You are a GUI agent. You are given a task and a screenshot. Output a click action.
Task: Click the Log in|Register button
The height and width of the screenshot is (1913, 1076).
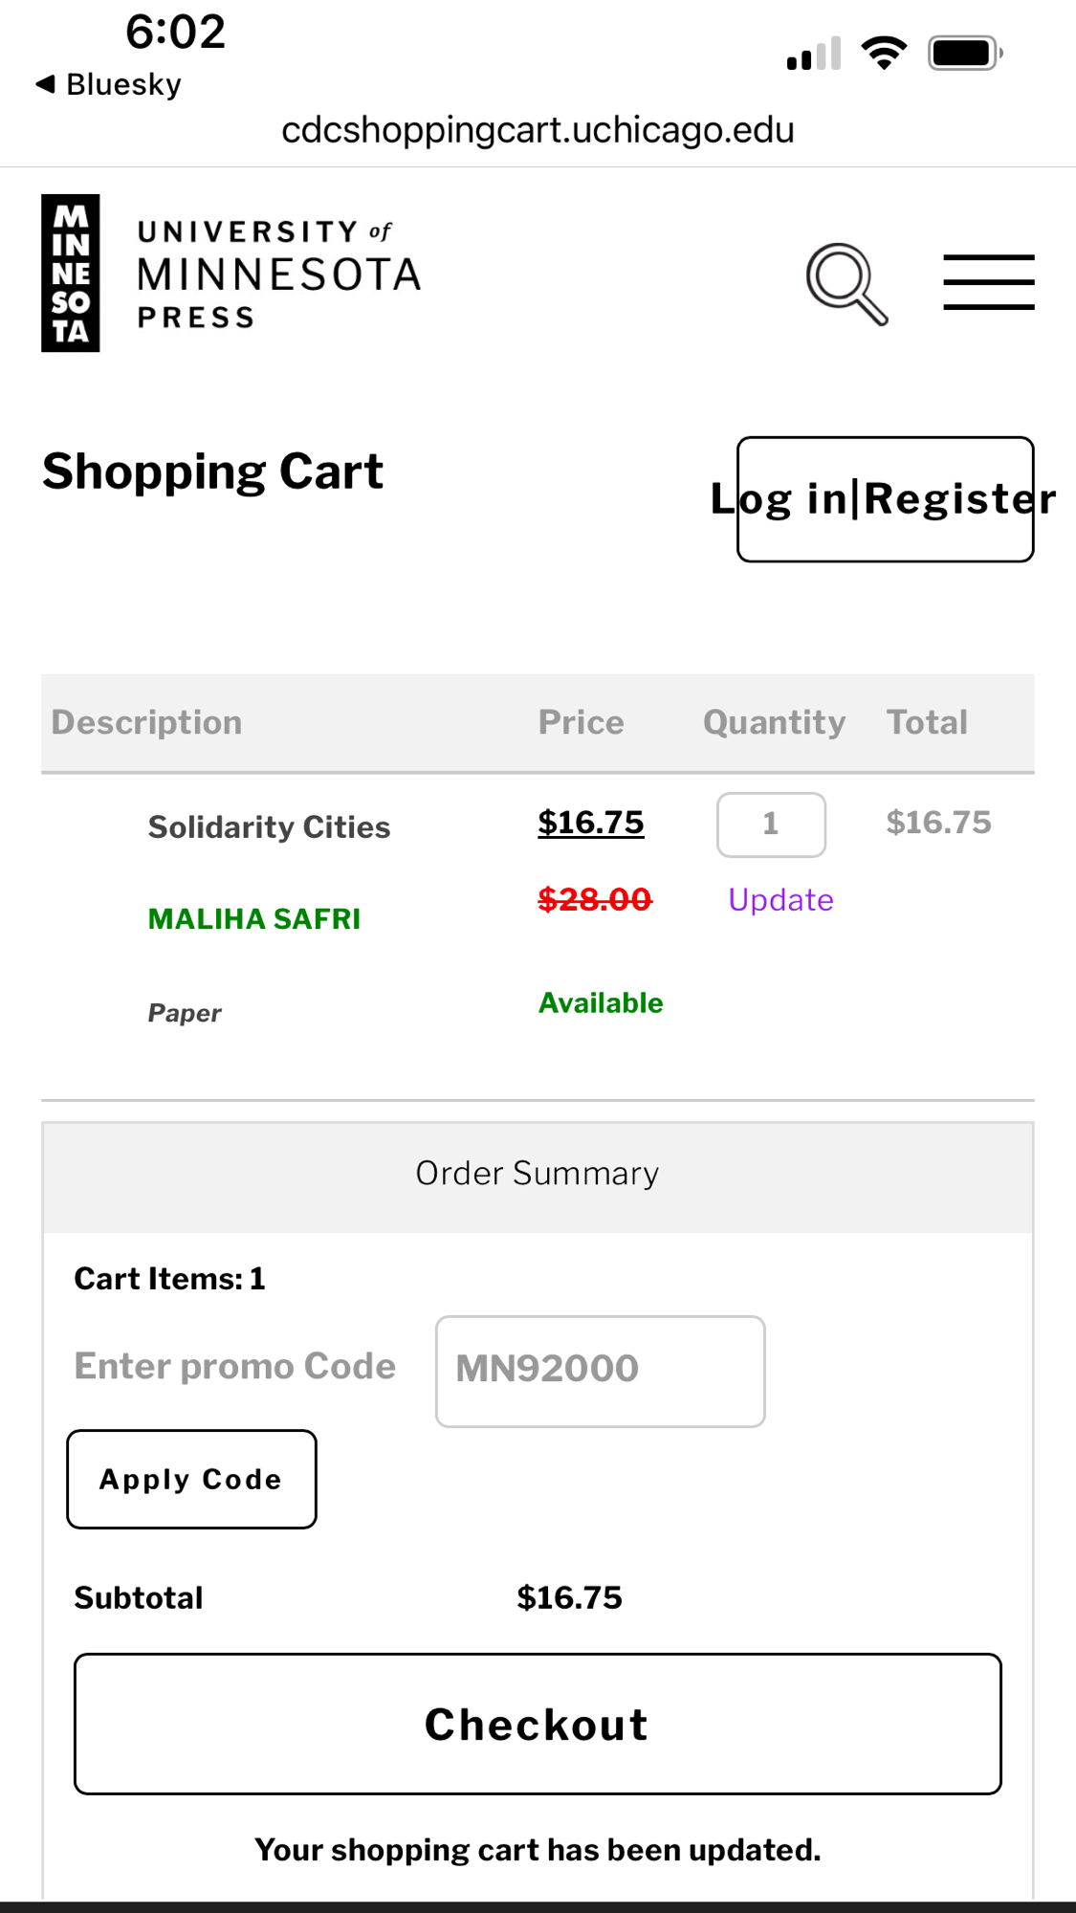point(885,499)
